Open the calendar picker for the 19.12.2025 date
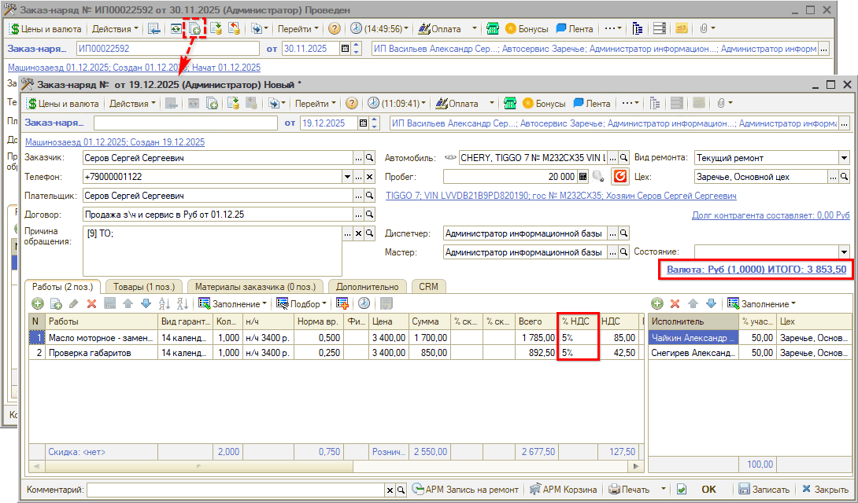Screen dimensions: 858x503 click(363, 123)
